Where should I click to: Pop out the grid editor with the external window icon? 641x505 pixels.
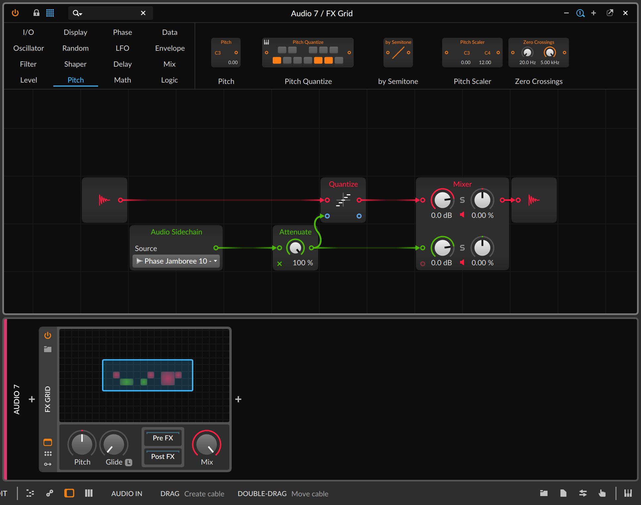[610, 13]
